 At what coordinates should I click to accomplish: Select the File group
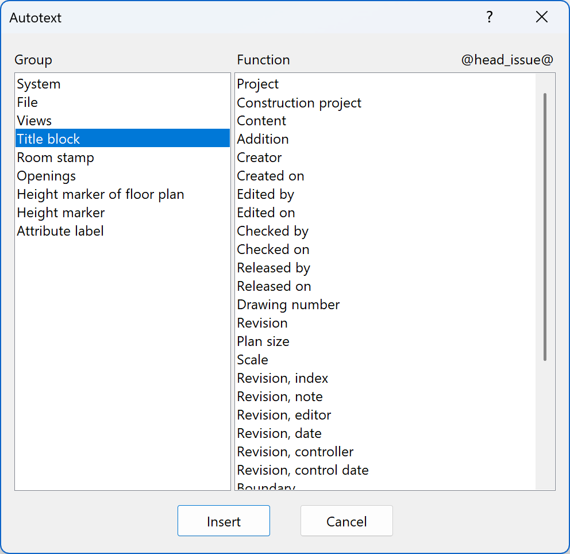[27, 102]
